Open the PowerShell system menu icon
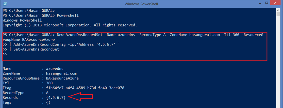The image size is (283, 108). click(5, 4)
